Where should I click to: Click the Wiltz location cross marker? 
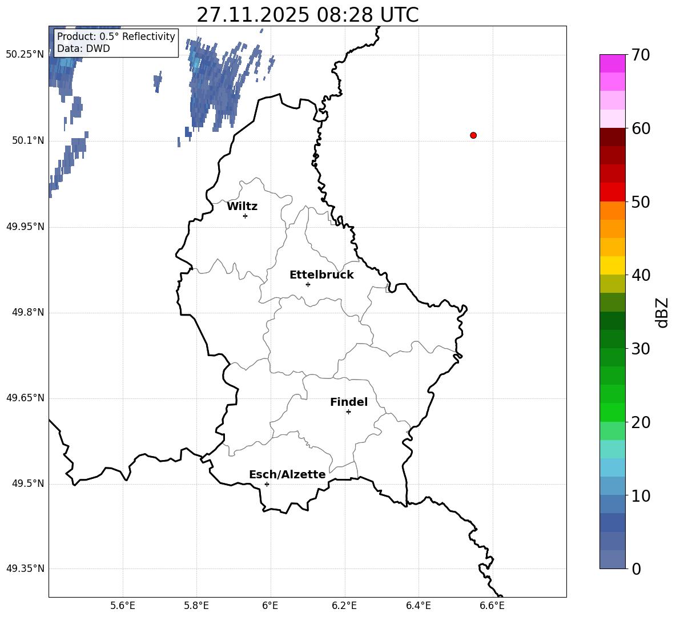click(246, 216)
